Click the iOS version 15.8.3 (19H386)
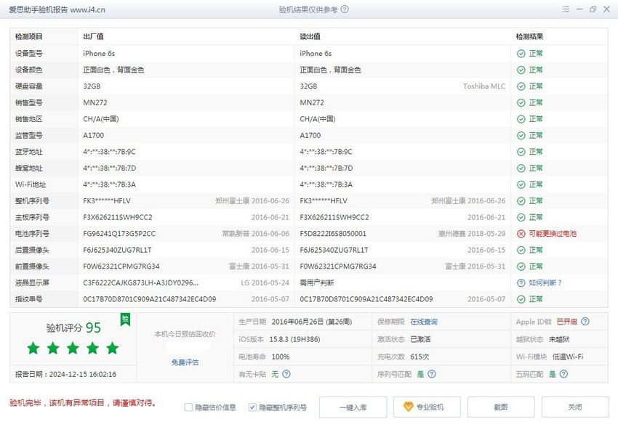This screenshot has height=427, width=618. pyautogui.click(x=294, y=339)
